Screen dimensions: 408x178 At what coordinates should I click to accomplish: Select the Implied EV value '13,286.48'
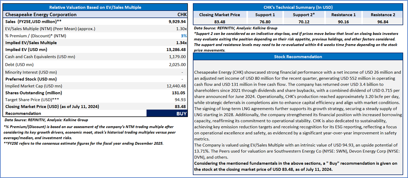pyautogui.click(x=176, y=50)
